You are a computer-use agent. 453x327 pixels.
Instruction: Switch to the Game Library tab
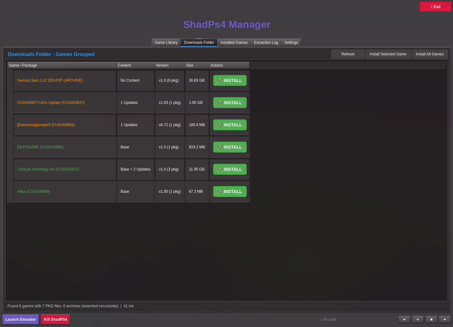point(166,43)
